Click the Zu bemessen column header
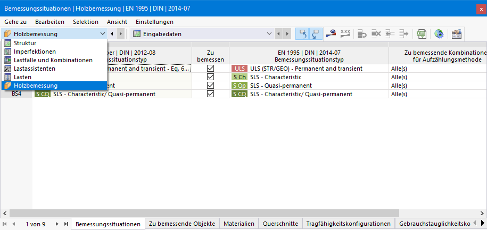This screenshot has height=230, width=487. pos(210,56)
